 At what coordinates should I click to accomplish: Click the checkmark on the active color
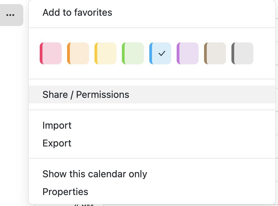162,53
